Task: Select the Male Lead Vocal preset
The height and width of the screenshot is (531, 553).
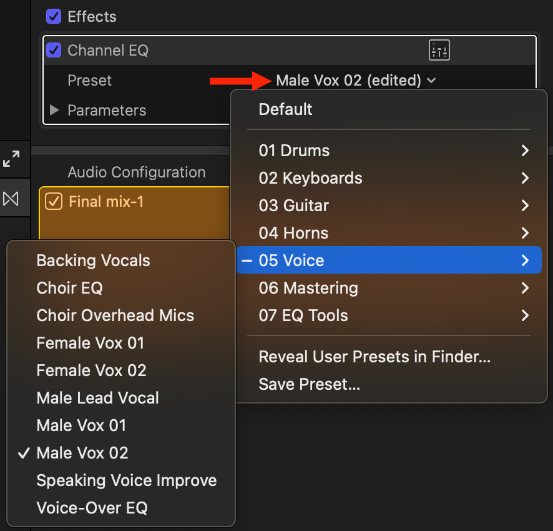Action: pos(98,398)
